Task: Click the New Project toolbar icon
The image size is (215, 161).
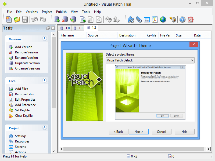Action: 9,19
